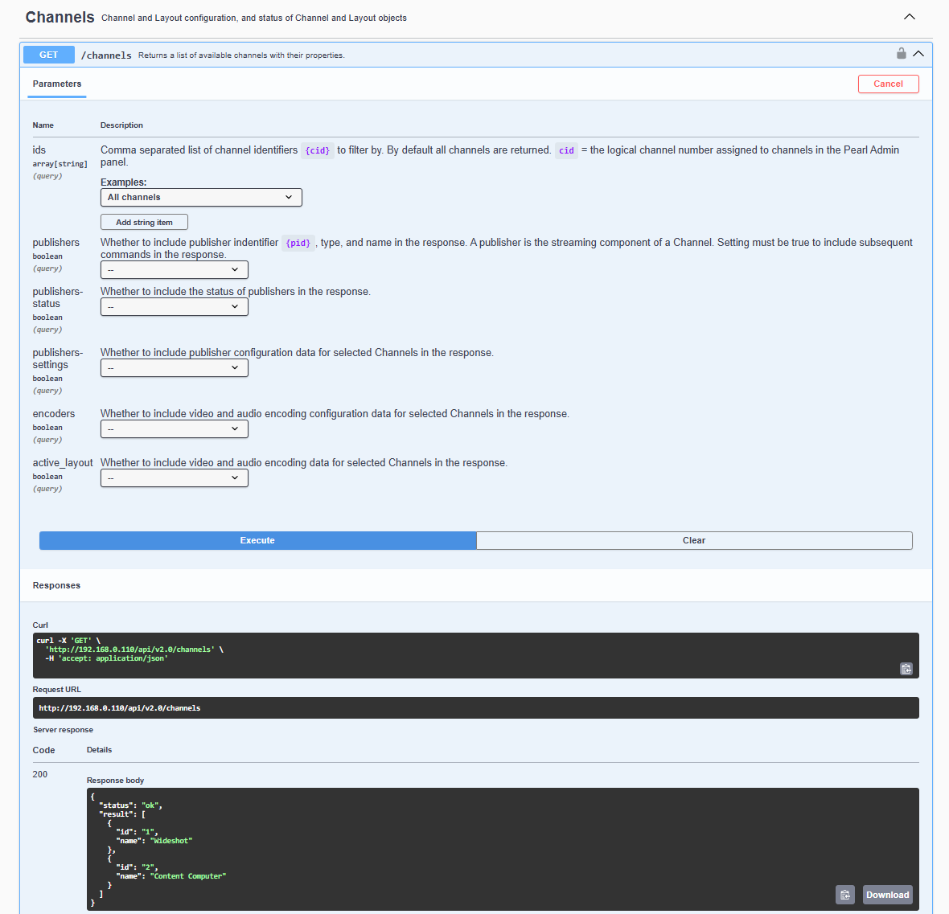Collapse the Channels section with its chevron
The height and width of the screenshot is (914, 949).
click(909, 16)
